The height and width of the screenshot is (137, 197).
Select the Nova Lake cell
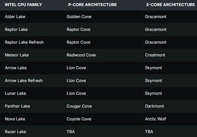(15, 119)
